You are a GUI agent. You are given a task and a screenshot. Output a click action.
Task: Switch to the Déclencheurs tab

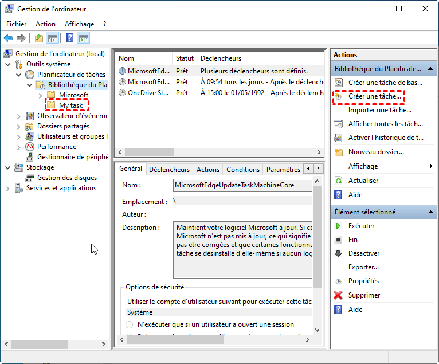tap(169, 170)
